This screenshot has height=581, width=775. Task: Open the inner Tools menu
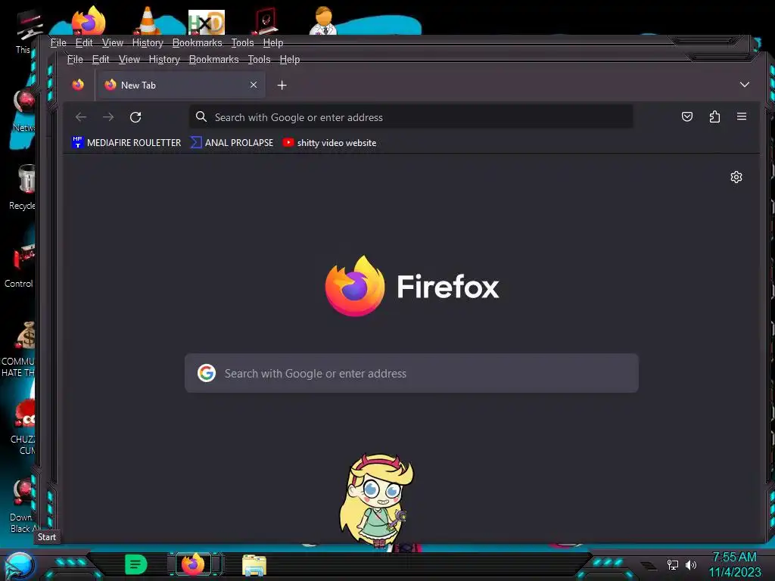259,59
